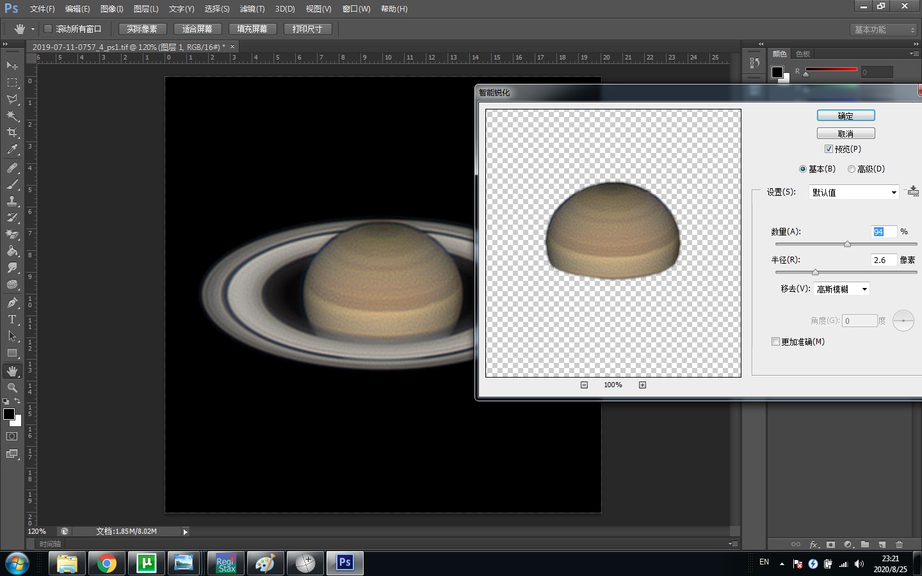
Task: Select the 基本(B) radio button
Action: 802,169
